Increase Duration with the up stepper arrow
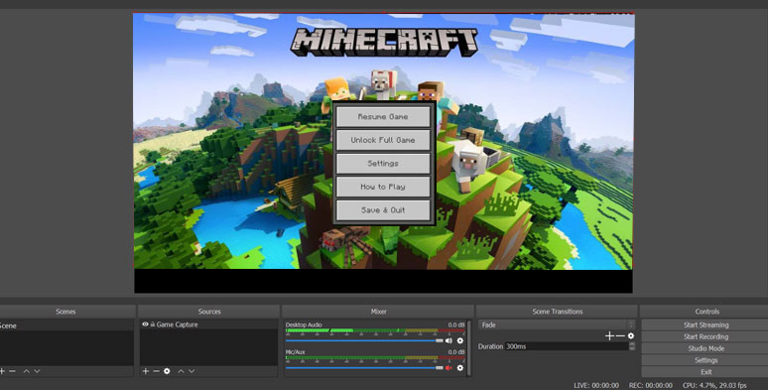The height and width of the screenshot is (390, 768). tap(632, 344)
